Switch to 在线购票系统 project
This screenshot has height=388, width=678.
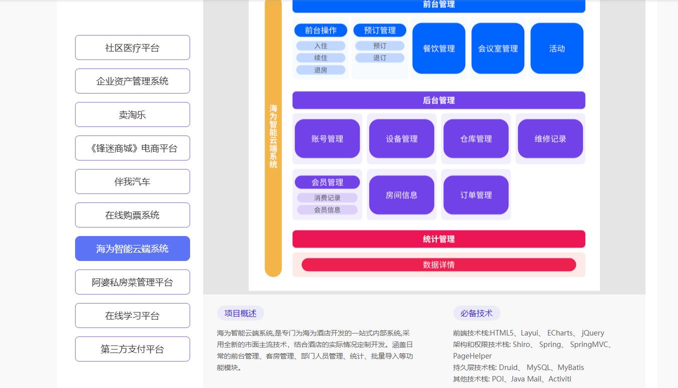pyautogui.click(x=132, y=215)
